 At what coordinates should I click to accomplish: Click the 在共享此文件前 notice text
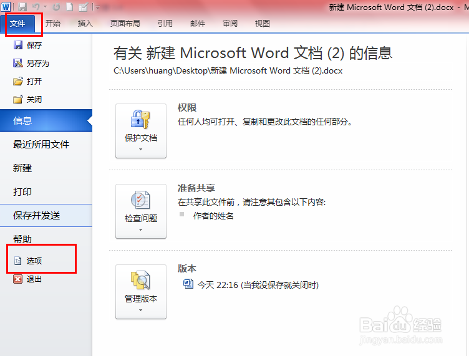click(x=251, y=202)
